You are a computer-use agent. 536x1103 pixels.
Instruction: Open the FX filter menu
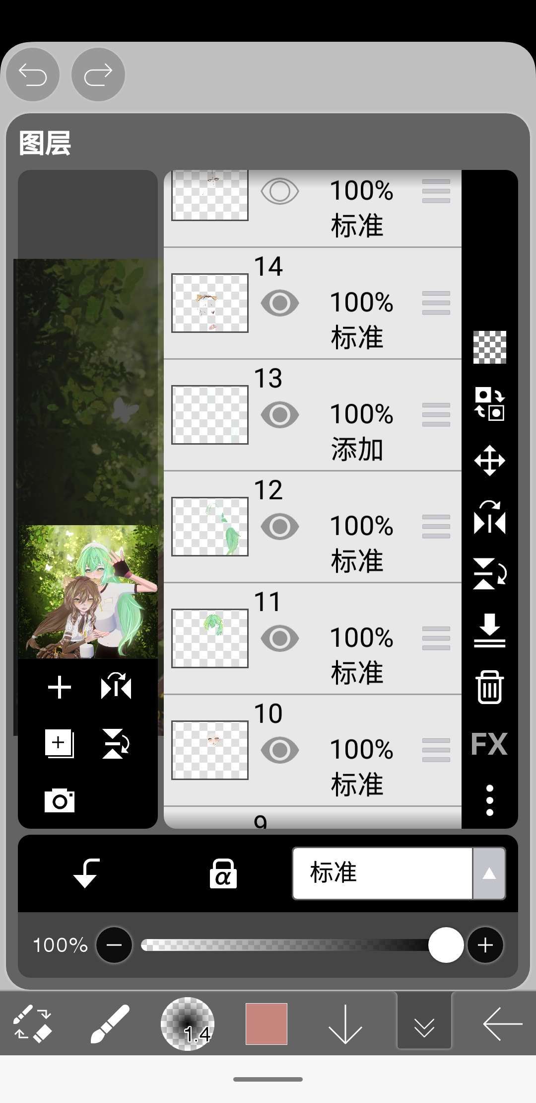[x=489, y=744]
